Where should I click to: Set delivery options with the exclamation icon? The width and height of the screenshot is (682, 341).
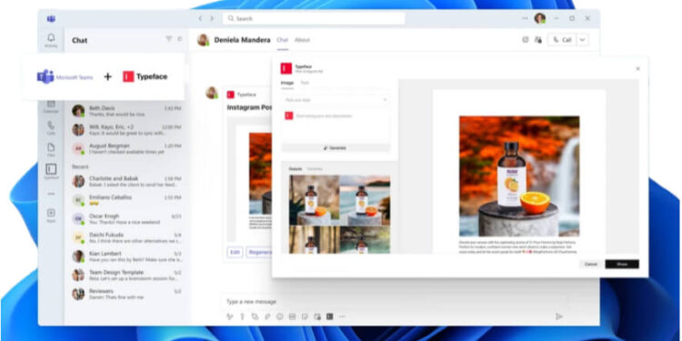(x=242, y=316)
